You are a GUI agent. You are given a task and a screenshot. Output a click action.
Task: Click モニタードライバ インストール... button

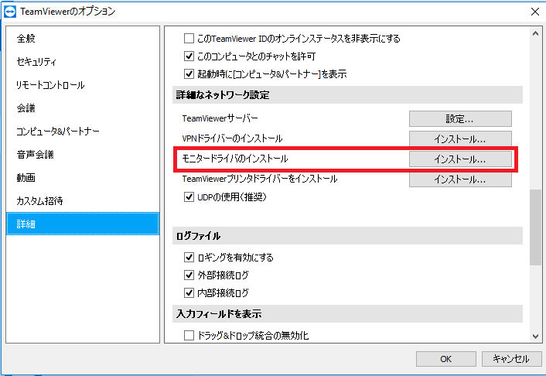[x=460, y=159]
